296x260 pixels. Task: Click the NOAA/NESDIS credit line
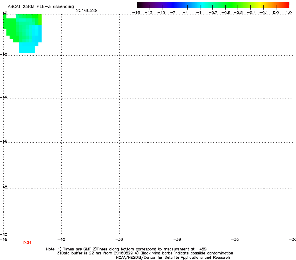[x=173, y=258]
